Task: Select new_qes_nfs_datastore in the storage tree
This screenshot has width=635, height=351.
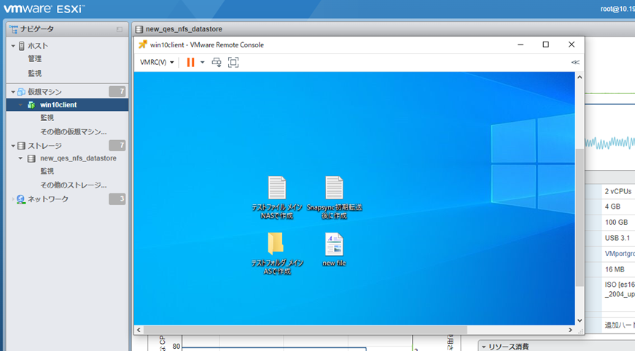Action: (78, 158)
